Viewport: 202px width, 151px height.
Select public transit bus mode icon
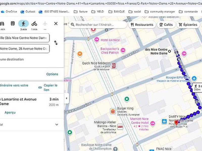13,23
